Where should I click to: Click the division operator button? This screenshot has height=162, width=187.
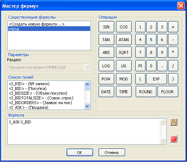(x=173, y=66)
